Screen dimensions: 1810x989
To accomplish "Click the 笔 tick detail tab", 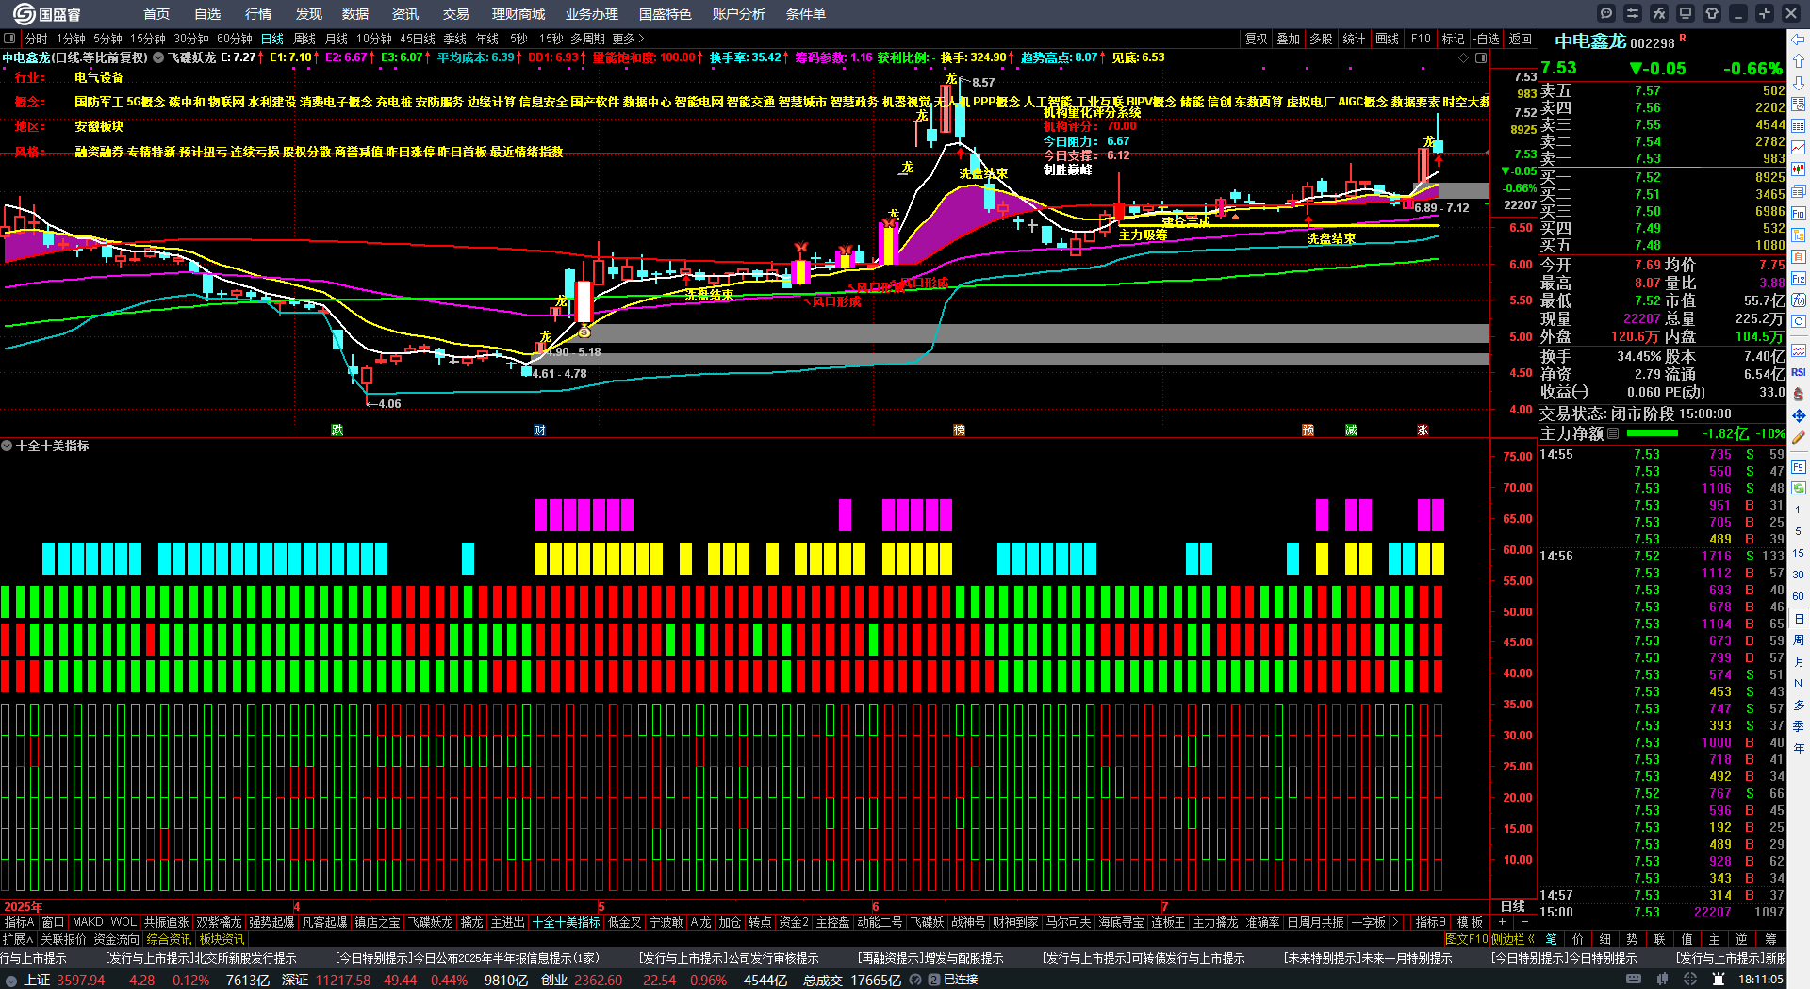I will pyautogui.click(x=1551, y=939).
